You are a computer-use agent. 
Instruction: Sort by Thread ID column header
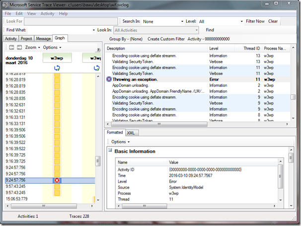pos(248,49)
